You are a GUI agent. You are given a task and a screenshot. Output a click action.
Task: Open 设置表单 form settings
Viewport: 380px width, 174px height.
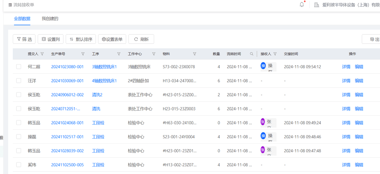112,39
